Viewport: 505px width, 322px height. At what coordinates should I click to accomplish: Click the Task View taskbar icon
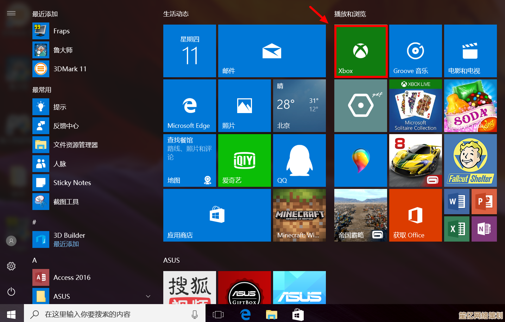coord(218,315)
